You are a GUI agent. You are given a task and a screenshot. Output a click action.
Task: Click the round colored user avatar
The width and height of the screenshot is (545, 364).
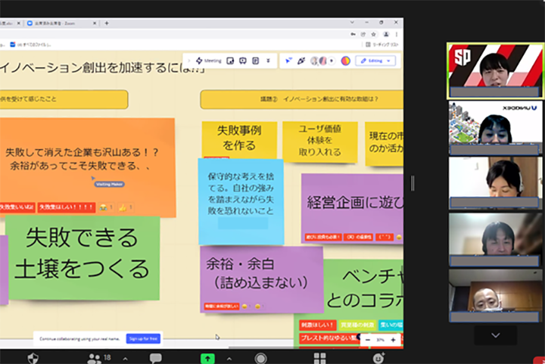click(x=346, y=61)
